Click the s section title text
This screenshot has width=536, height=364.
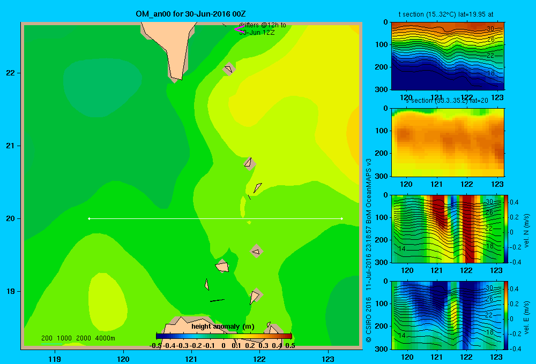point(446,101)
